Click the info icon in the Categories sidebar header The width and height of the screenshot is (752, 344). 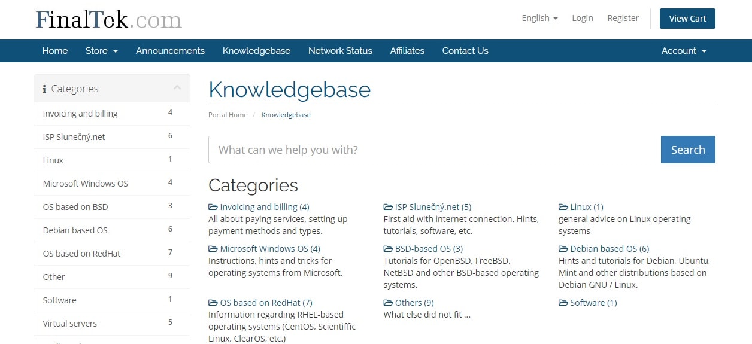point(44,89)
